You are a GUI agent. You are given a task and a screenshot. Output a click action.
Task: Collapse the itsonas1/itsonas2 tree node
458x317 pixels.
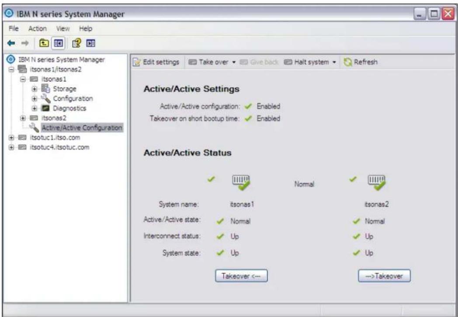(x=11, y=70)
